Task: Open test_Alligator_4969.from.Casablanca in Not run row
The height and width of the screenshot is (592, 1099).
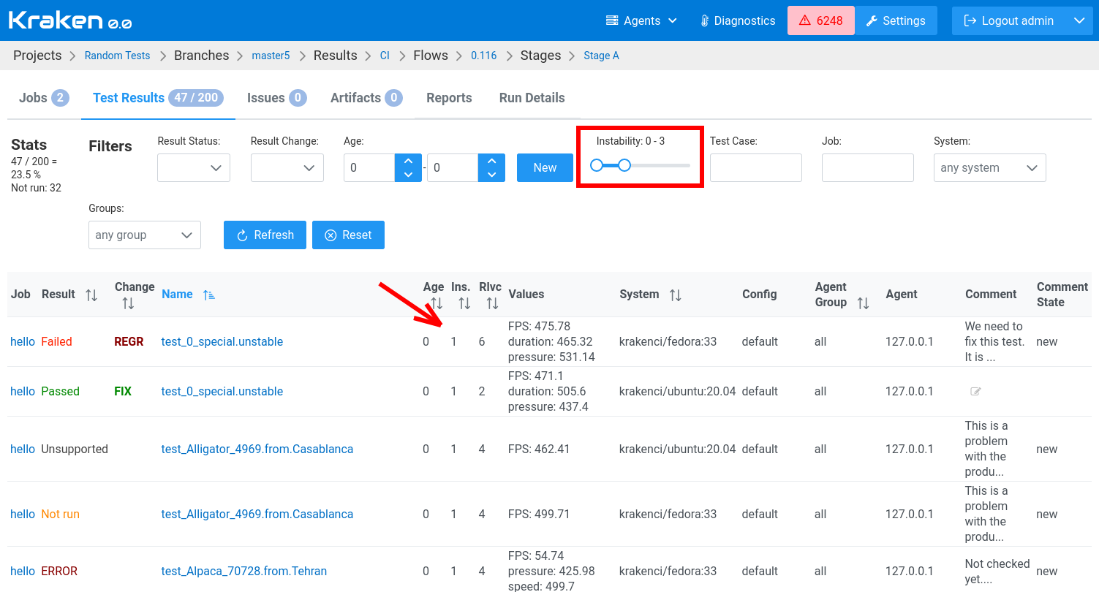Action: click(257, 514)
